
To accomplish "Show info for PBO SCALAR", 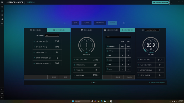I will click(x=46, y=52).
